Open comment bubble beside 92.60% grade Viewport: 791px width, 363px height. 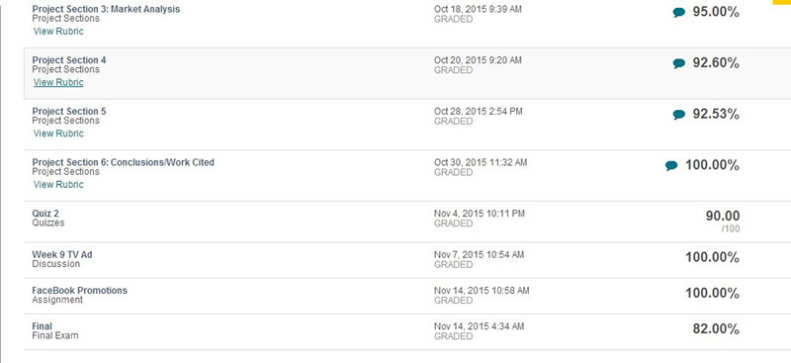(x=679, y=63)
